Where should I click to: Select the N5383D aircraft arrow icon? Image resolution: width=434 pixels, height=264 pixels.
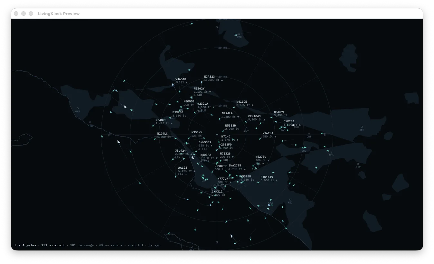pos(223,131)
